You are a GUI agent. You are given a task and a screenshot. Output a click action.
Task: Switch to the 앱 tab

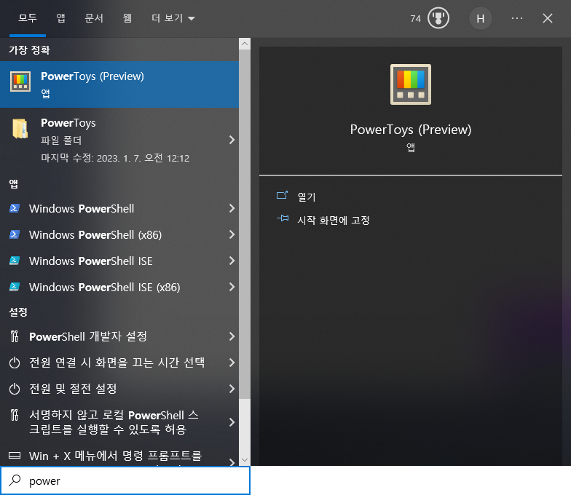[x=61, y=17]
